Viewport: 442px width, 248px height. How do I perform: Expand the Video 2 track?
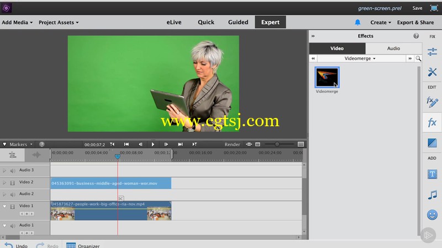(4, 182)
